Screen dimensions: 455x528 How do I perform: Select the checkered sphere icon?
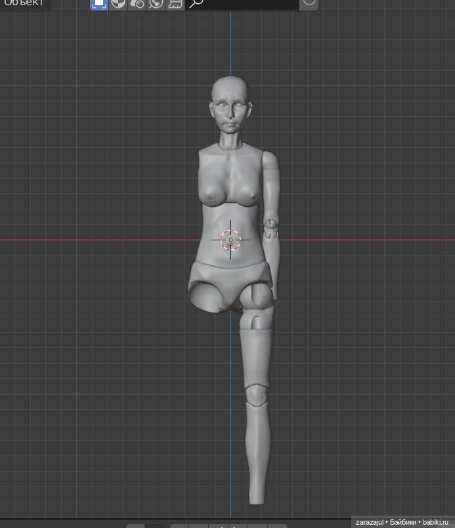[118, 4]
